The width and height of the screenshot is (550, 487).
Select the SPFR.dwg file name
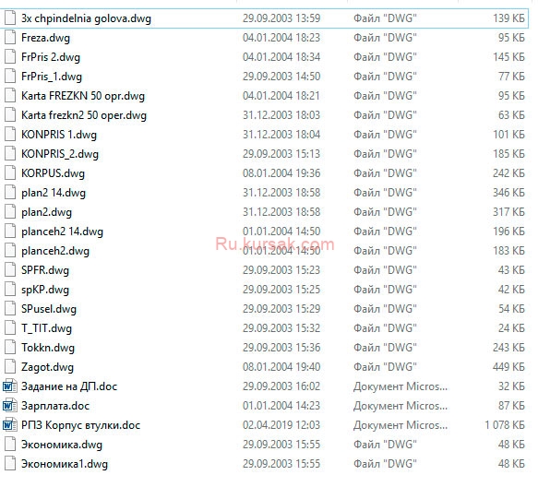[x=45, y=270]
